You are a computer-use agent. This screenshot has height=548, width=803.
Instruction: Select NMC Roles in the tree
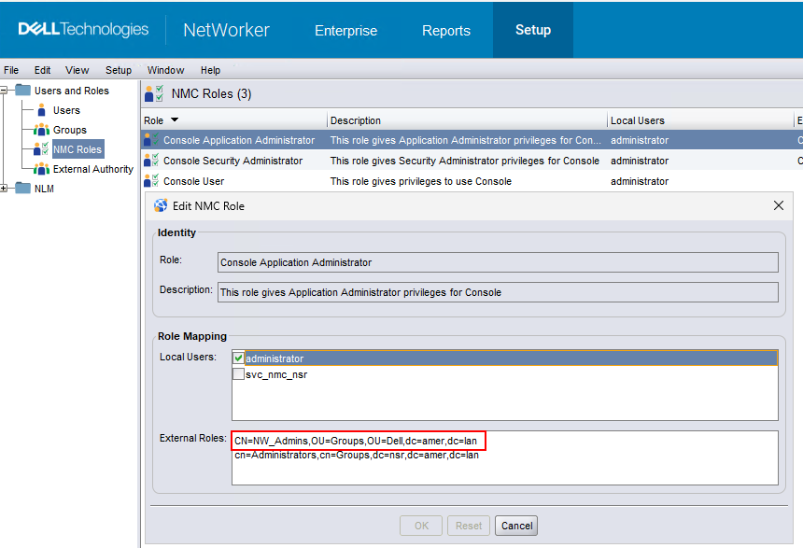tap(77, 149)
